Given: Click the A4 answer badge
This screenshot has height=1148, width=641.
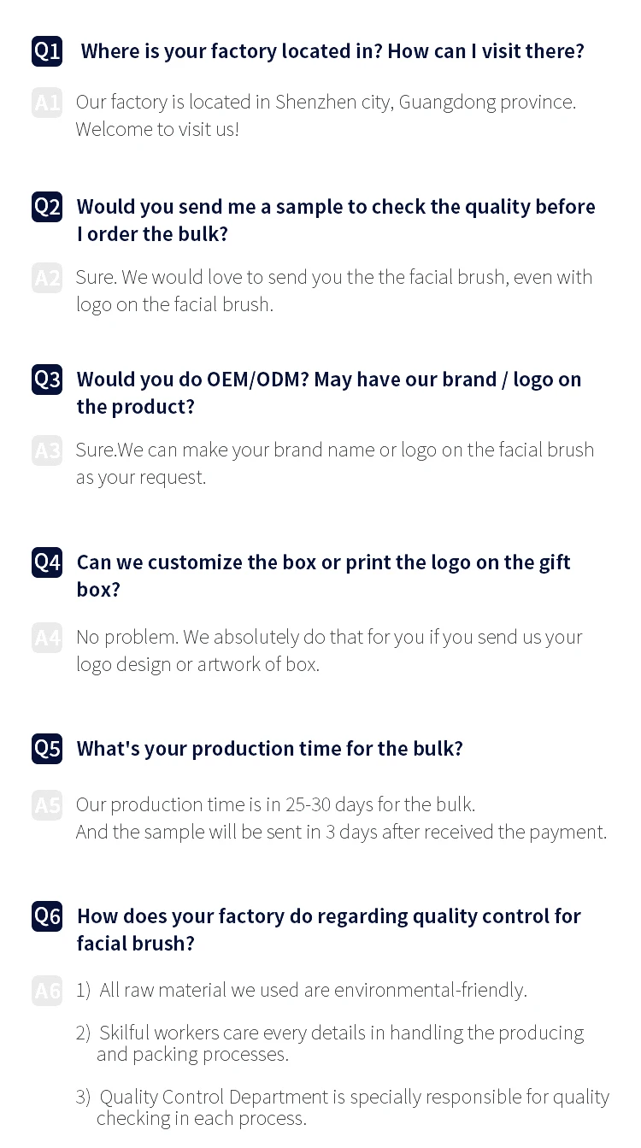Looking at the screenshot, I should coord(47,638).
